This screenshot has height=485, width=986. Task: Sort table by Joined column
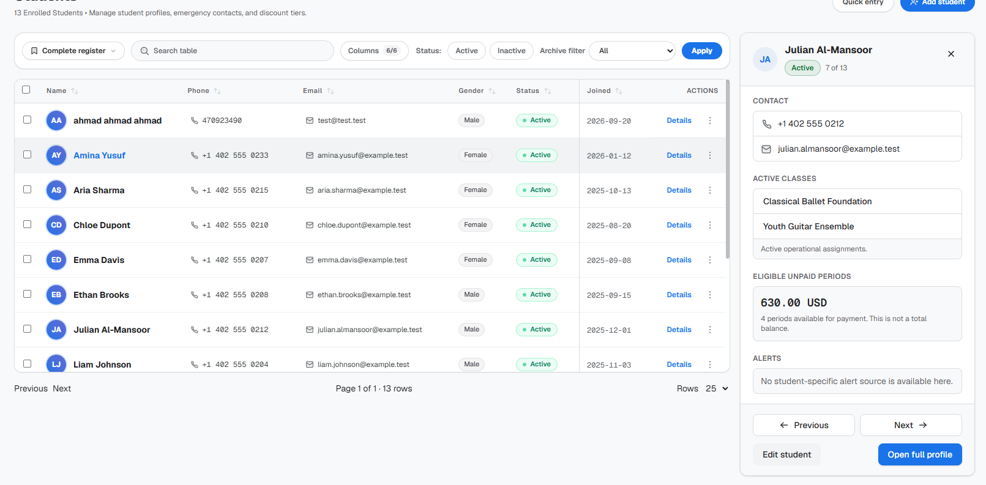(605, 91)
